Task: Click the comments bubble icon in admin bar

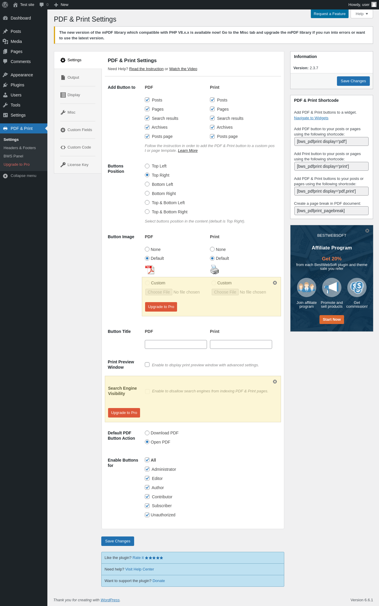Action: click(41, 5)
